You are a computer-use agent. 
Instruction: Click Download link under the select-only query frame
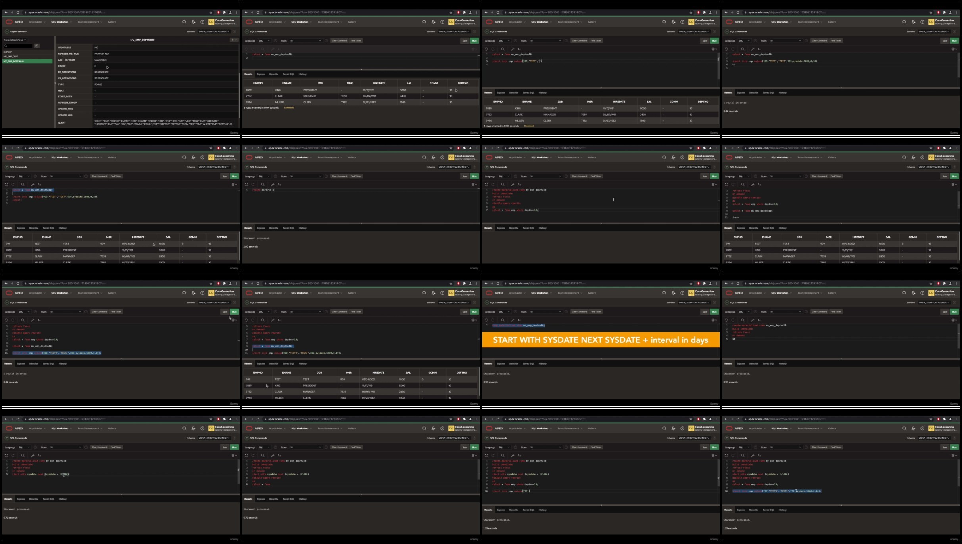tap(289, 107)
